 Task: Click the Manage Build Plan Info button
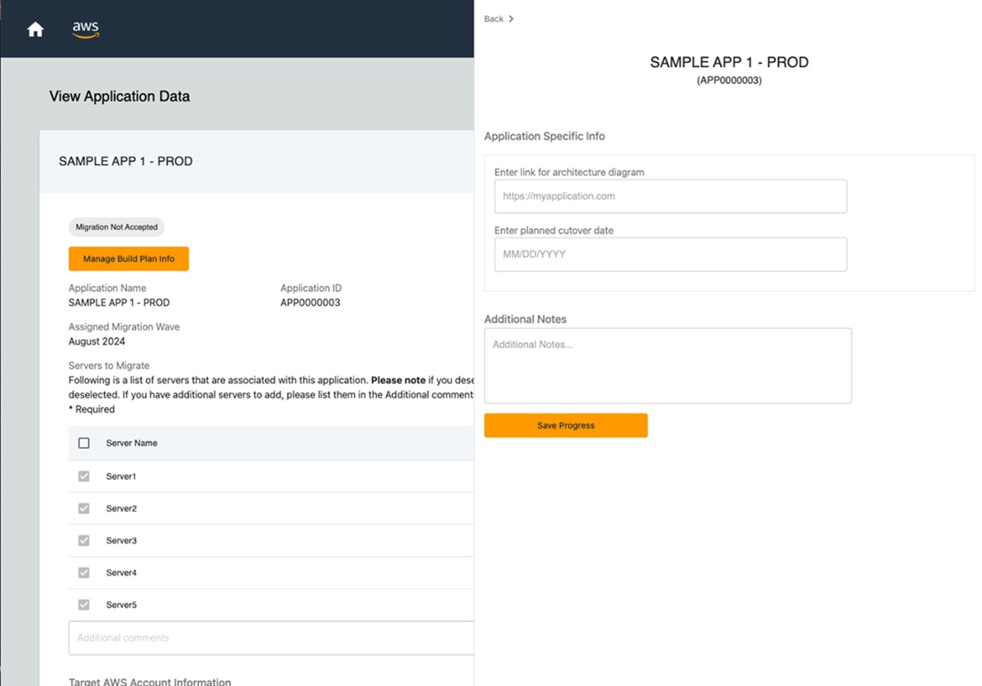click(128, 258)
